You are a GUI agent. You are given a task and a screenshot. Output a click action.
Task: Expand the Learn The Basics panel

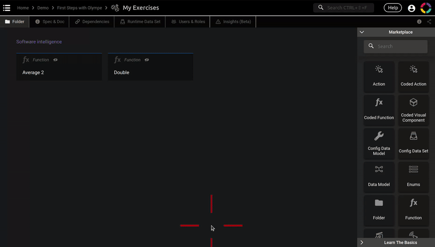[362, 242]
